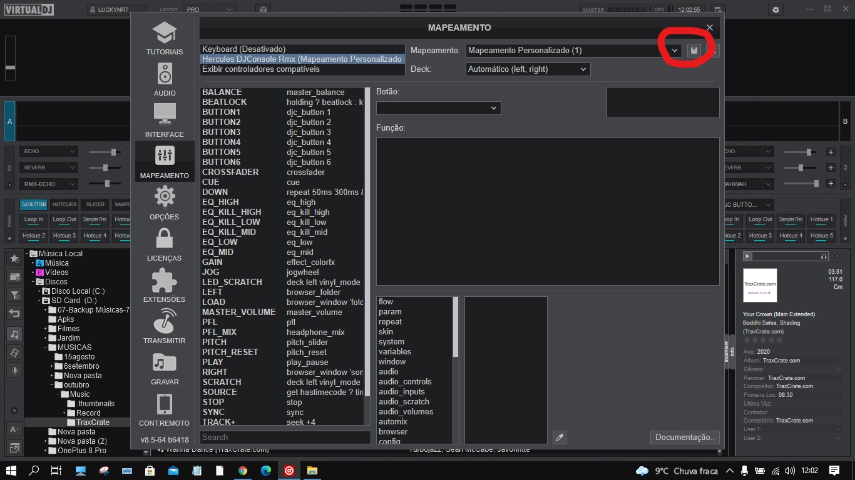855x480 pixels.
Task: Open File Explorer from the taskbar
Action: coord(312,471)
